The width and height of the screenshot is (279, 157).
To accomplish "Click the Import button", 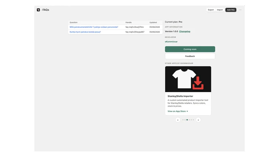I will (x=220, y=10).
